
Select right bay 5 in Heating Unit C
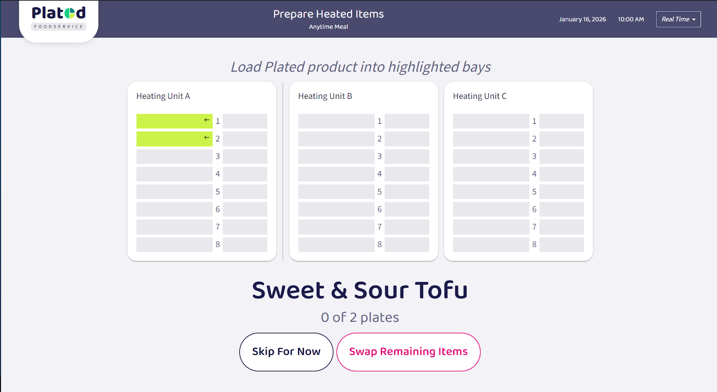tap(561, 192)
